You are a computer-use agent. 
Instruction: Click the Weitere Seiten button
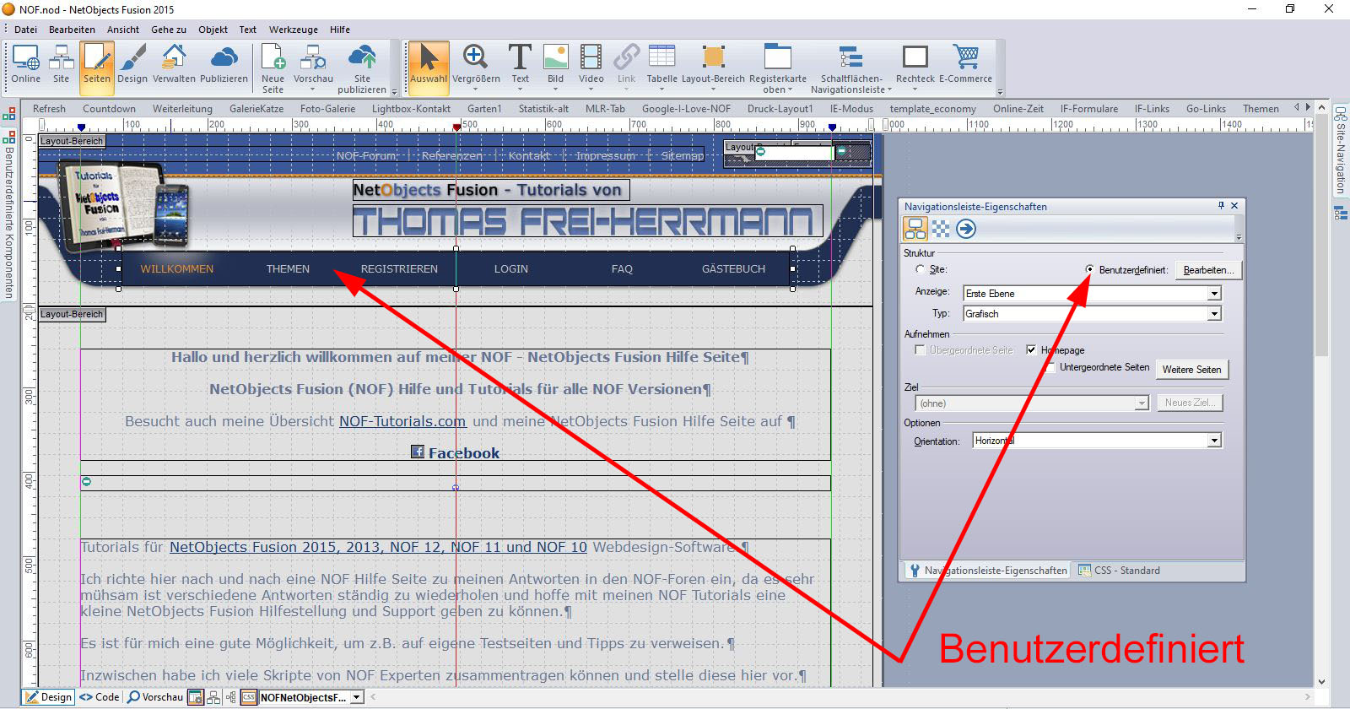tap(1191, 370)
